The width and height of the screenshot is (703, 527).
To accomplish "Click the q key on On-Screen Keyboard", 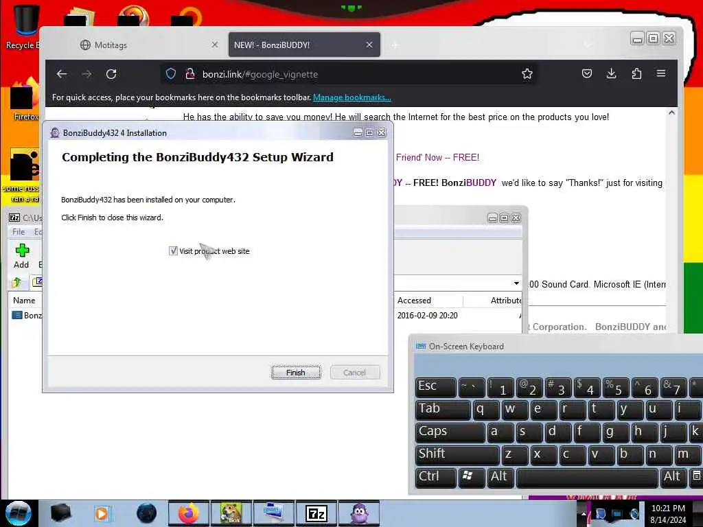I will pyautogui.click(x=486, y=410).
